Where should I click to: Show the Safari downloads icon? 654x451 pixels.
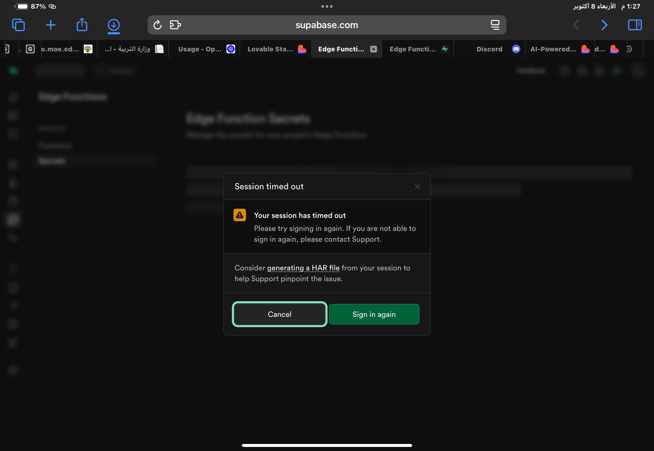pyautogui.click(x=114, y=25)
